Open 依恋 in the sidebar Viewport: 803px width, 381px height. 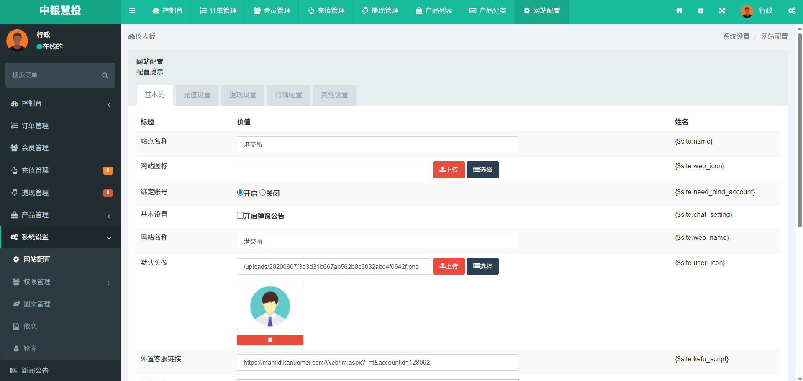tap(60, 326)
